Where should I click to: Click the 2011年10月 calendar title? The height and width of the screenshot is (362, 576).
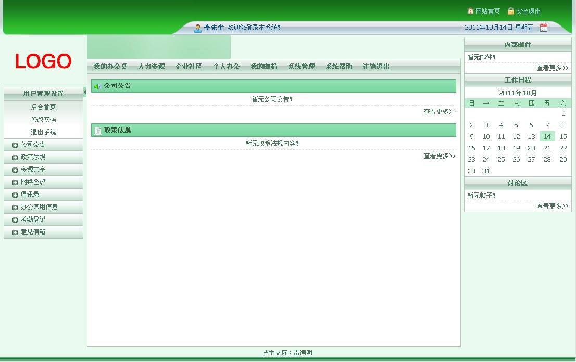click(x=517, y=93)
